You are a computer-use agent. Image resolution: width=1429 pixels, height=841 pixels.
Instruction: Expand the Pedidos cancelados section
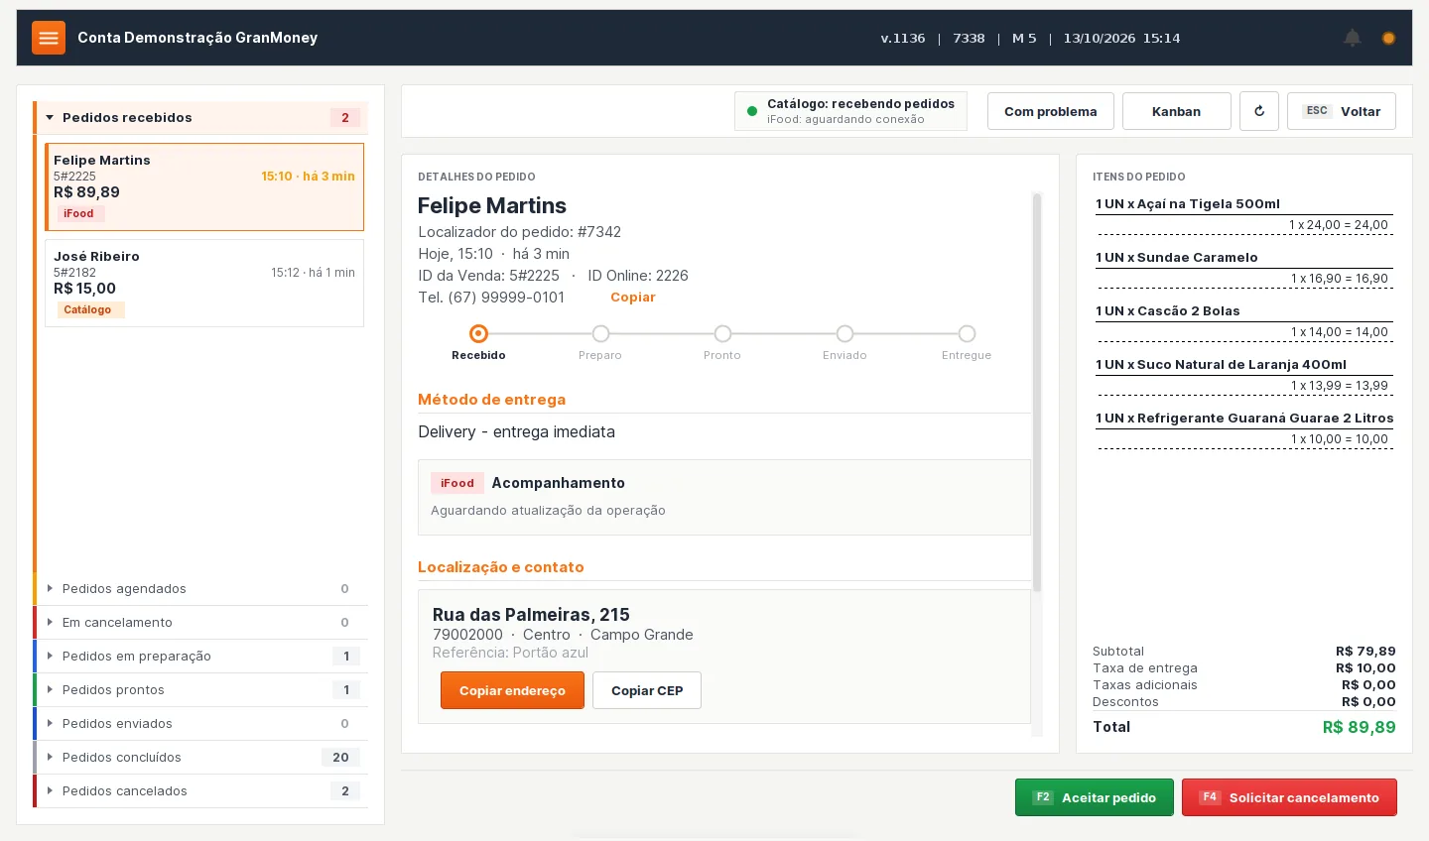(200, 790)
